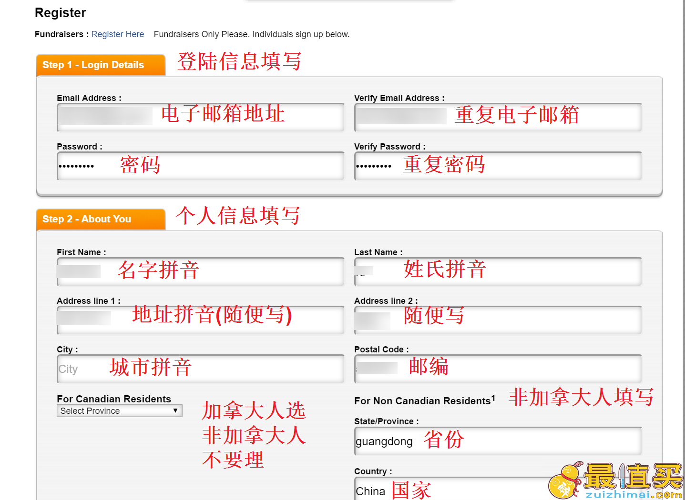This screenshot has height=500, width=685.
Task: Click the City input field
Action: coord(200,369)
